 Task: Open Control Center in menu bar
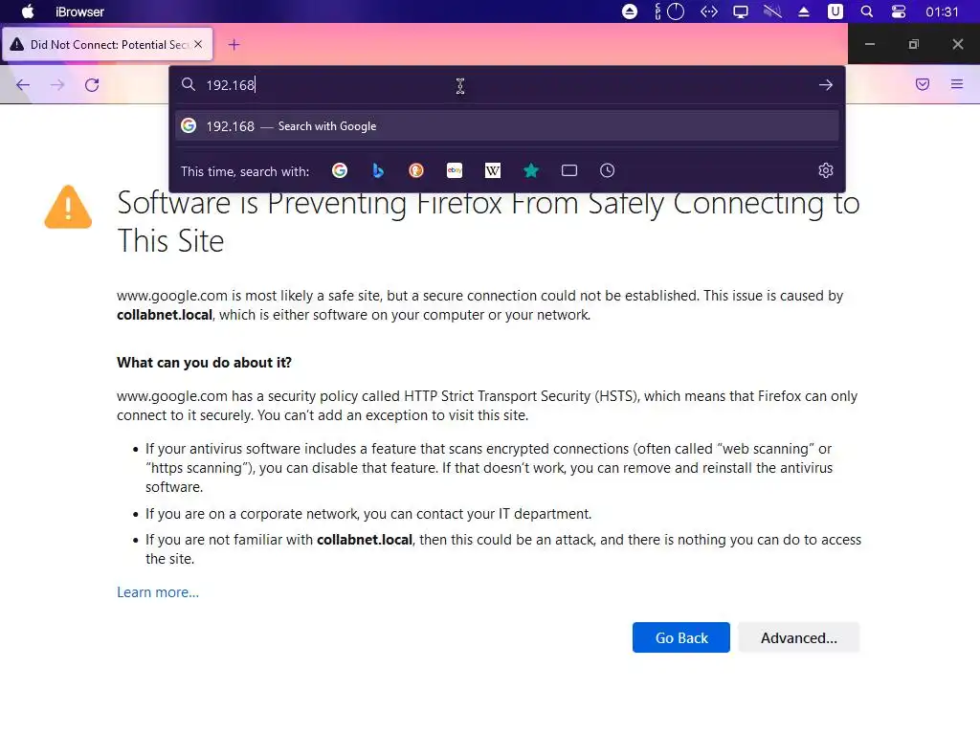pyautogui.click(x=899, y=11)
